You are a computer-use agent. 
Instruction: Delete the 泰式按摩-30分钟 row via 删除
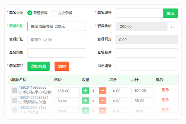165,90
